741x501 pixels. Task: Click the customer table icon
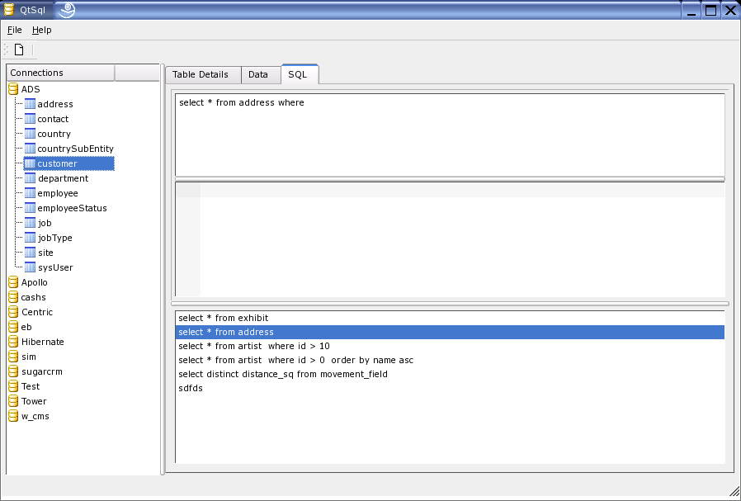[30, 163]
